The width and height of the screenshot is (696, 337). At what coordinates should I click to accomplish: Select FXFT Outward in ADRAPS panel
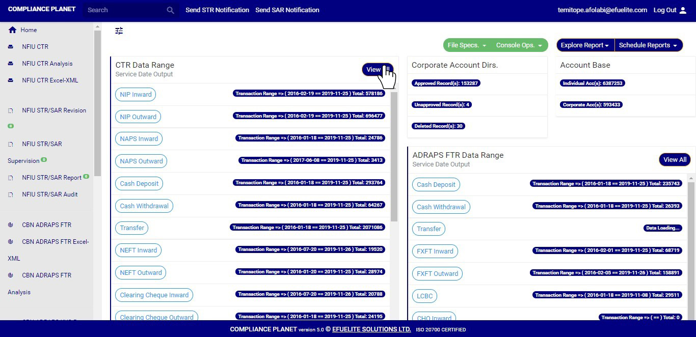coord(437,274)
